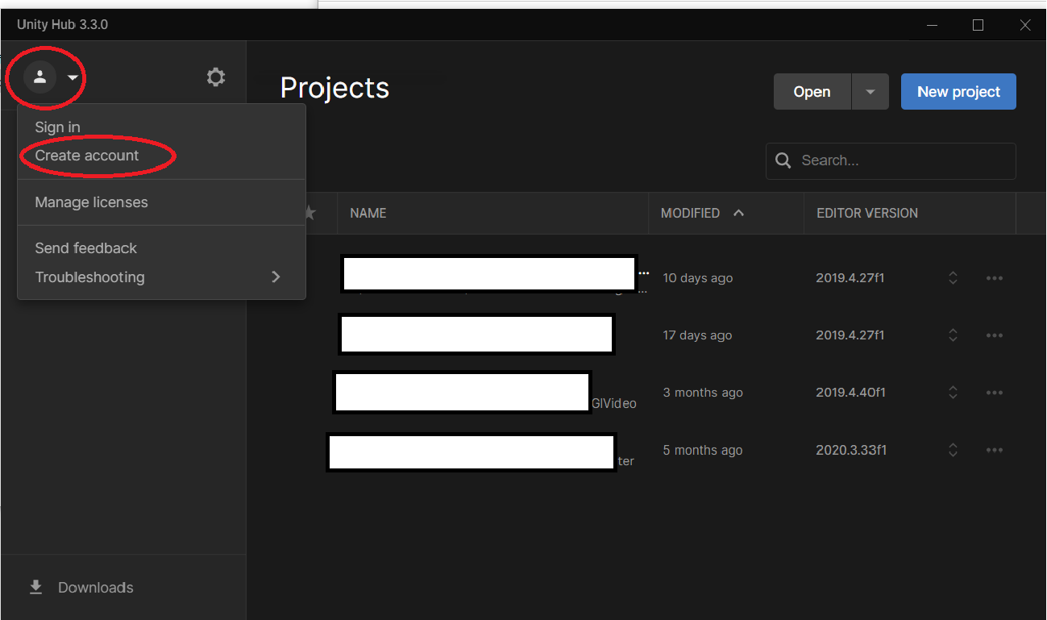Change editor version selector for 2019.4.40f1 project
Image resolution: width=1047 pixels, height=620 pixels.
tap(953, 393)
